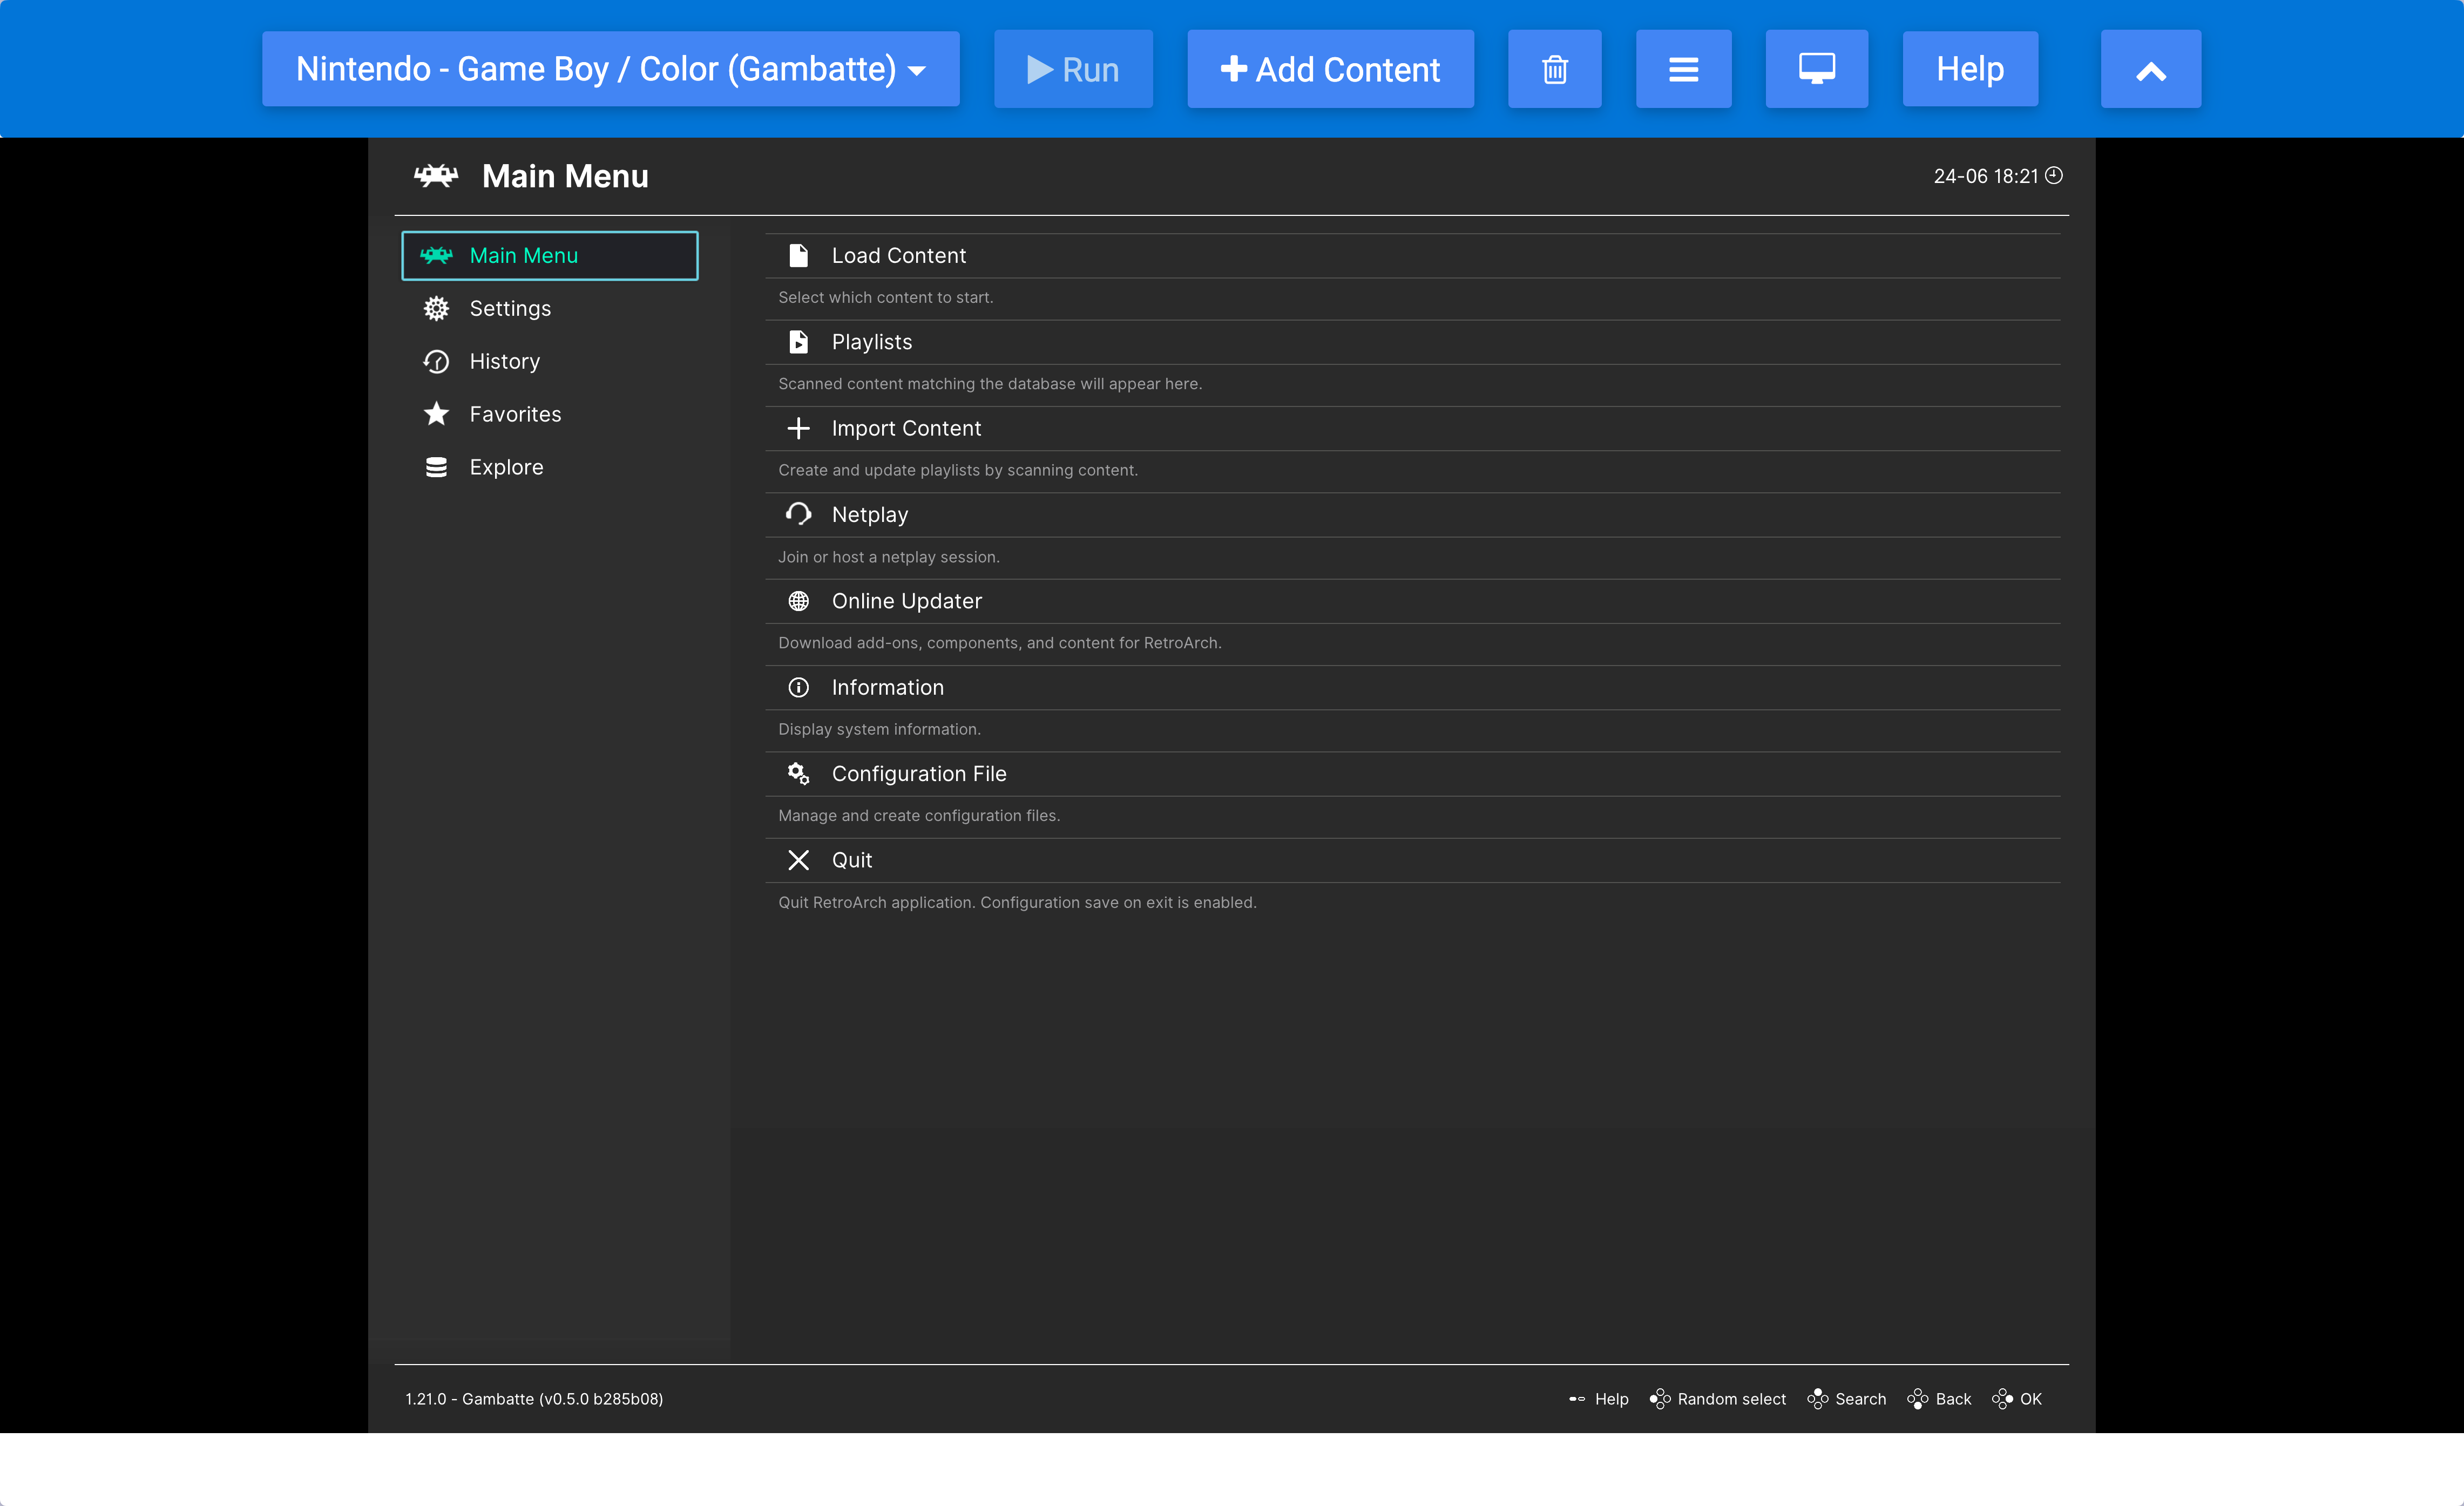Click the Configuration File gears icon

(798, 773)
